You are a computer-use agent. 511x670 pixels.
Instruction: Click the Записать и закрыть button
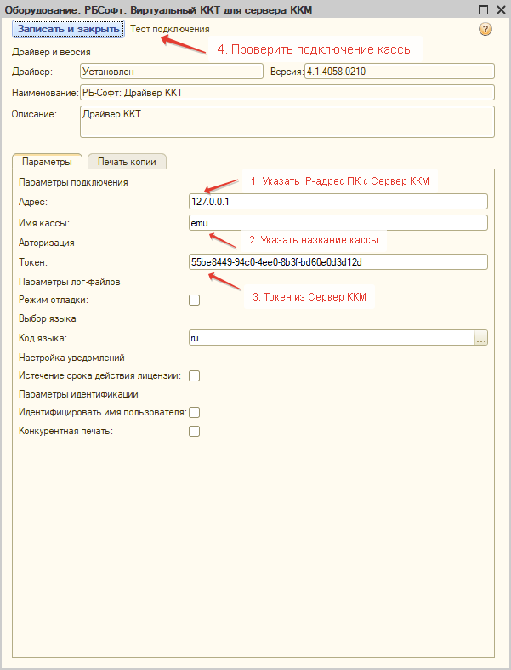pos(68,29)
